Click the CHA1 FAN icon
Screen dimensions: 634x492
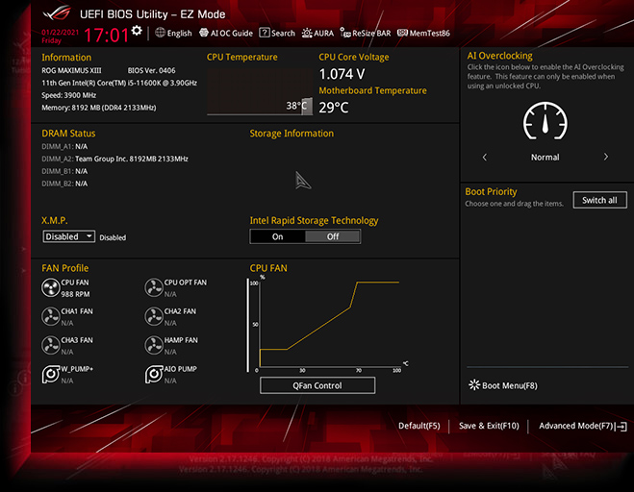51,317
